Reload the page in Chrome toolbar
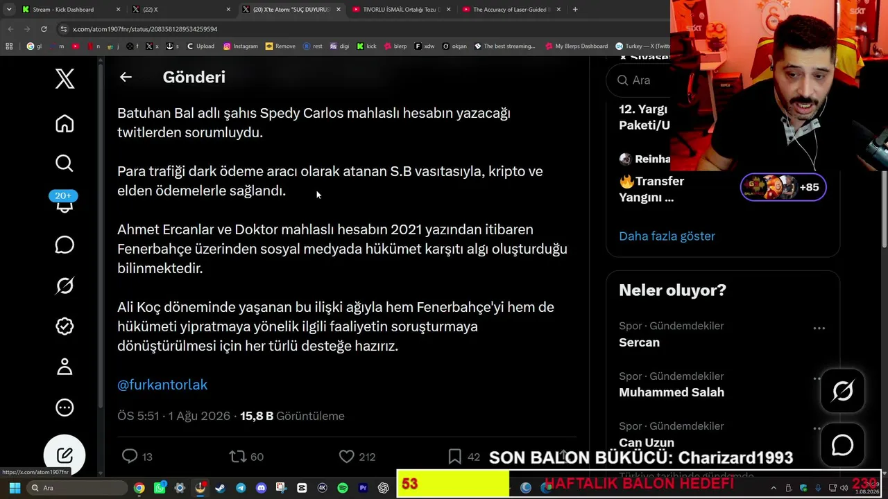Viewport: 888px width, 499px height. [x=44, y=29]
